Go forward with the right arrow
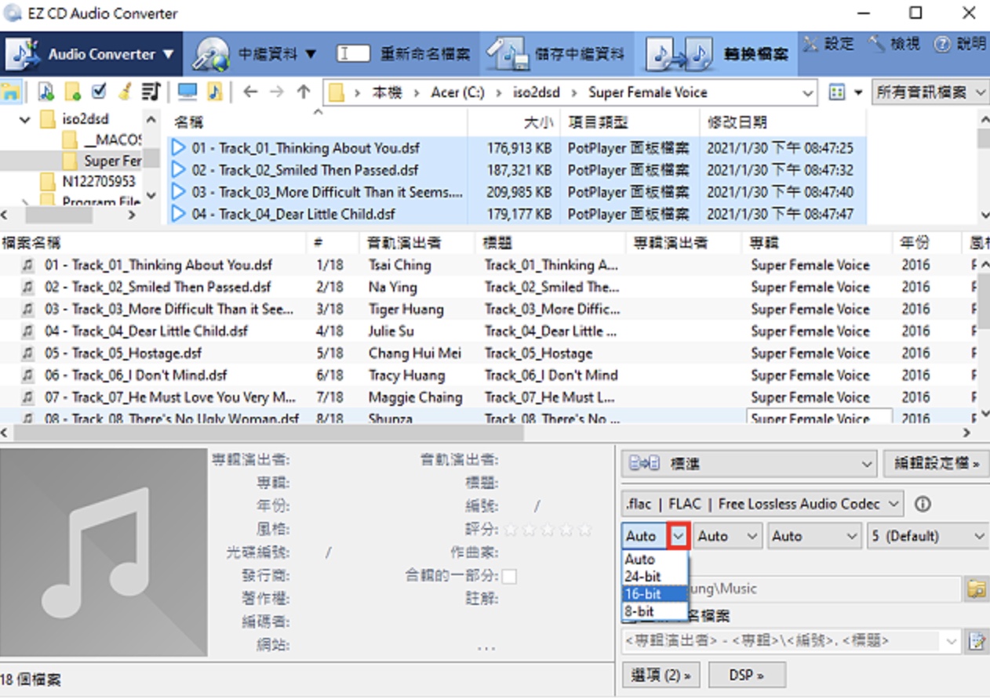990x699 pixels. click(x=276, y=92)
